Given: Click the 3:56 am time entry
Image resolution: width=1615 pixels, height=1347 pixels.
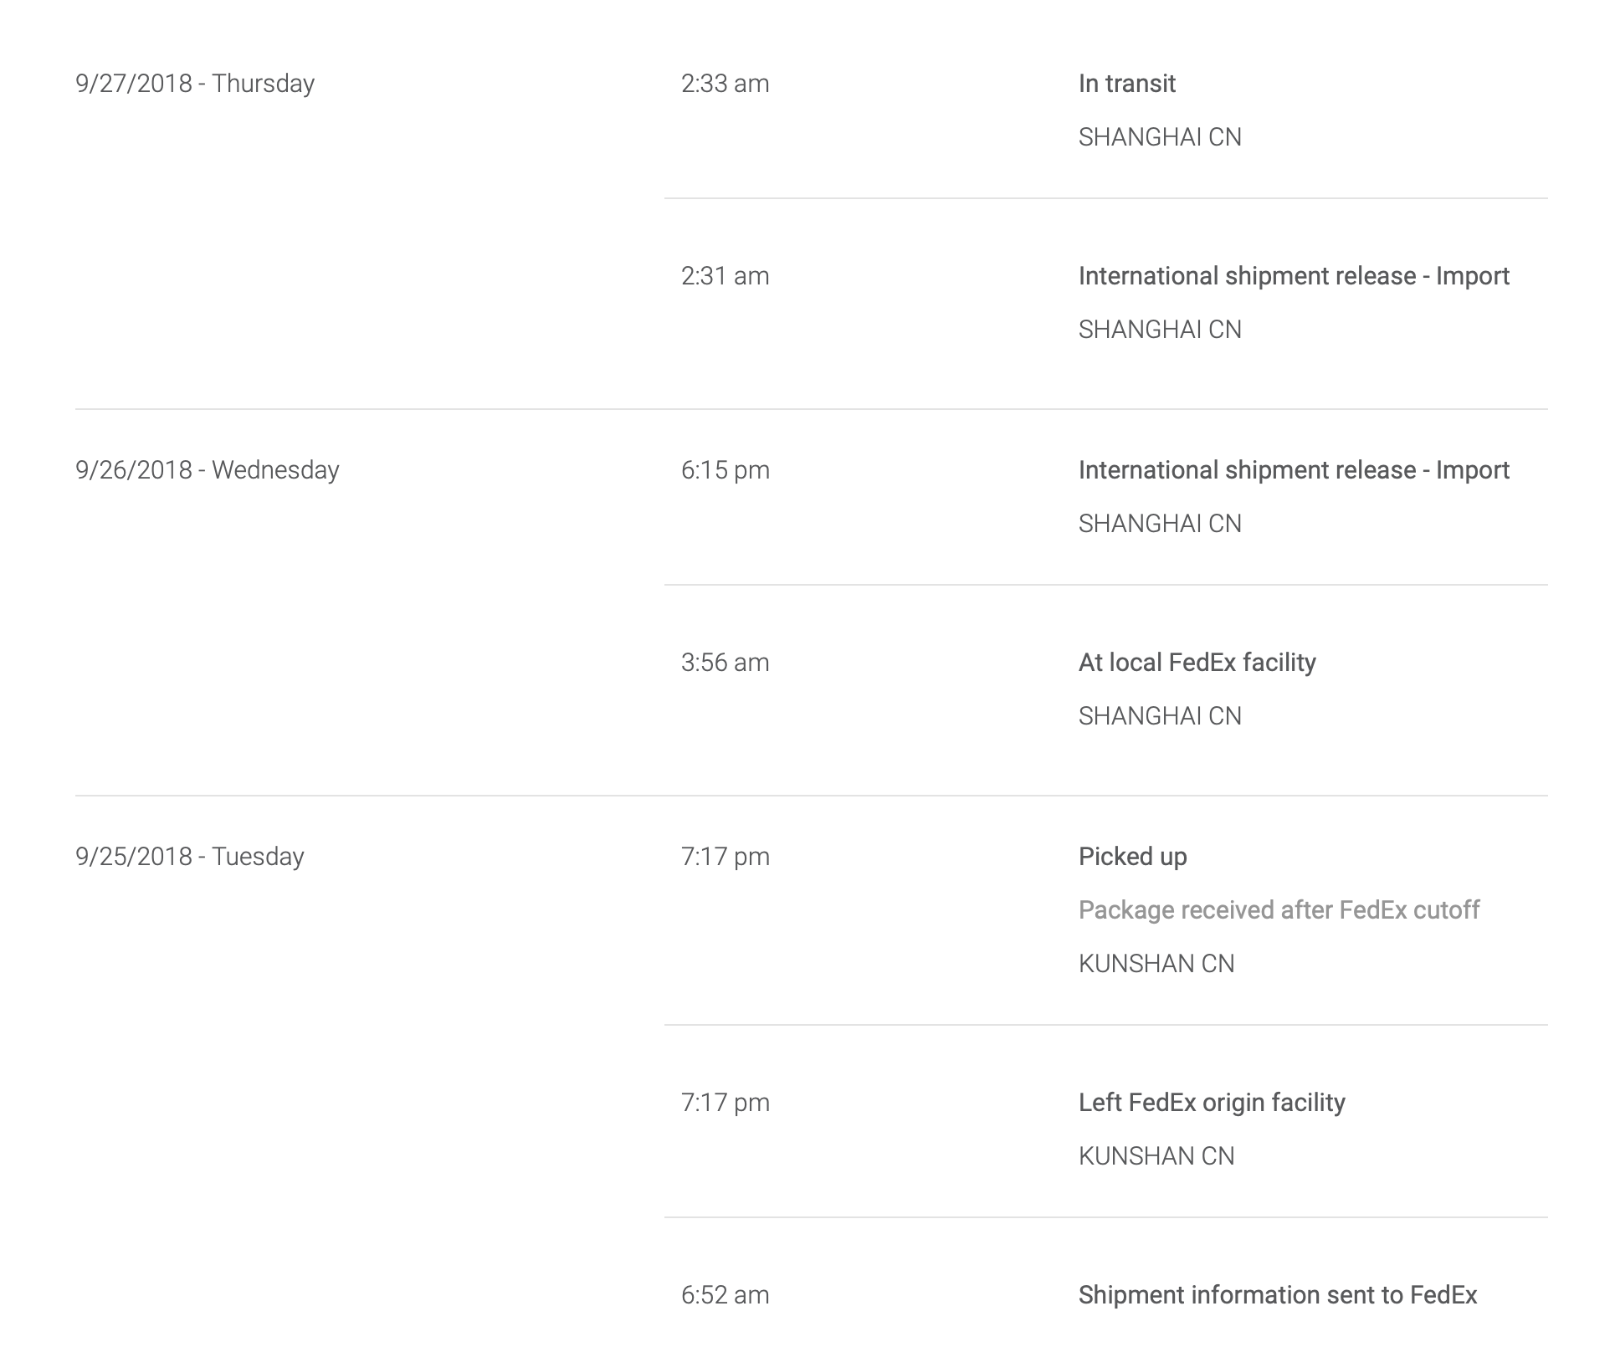Looking at the screenshot, I should click(725, 663).
